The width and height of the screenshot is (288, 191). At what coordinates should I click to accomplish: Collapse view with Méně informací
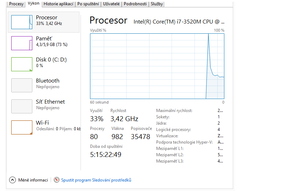(x=34, y=180)
